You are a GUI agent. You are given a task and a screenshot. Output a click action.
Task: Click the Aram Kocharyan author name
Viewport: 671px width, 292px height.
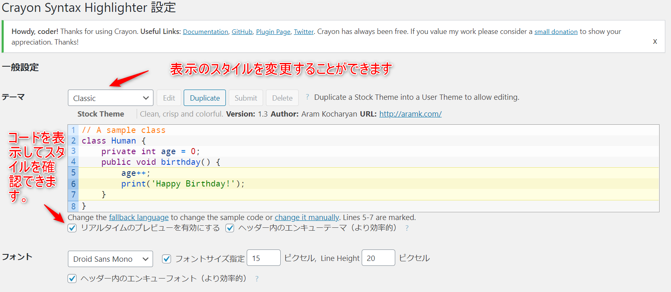[329, 114]
